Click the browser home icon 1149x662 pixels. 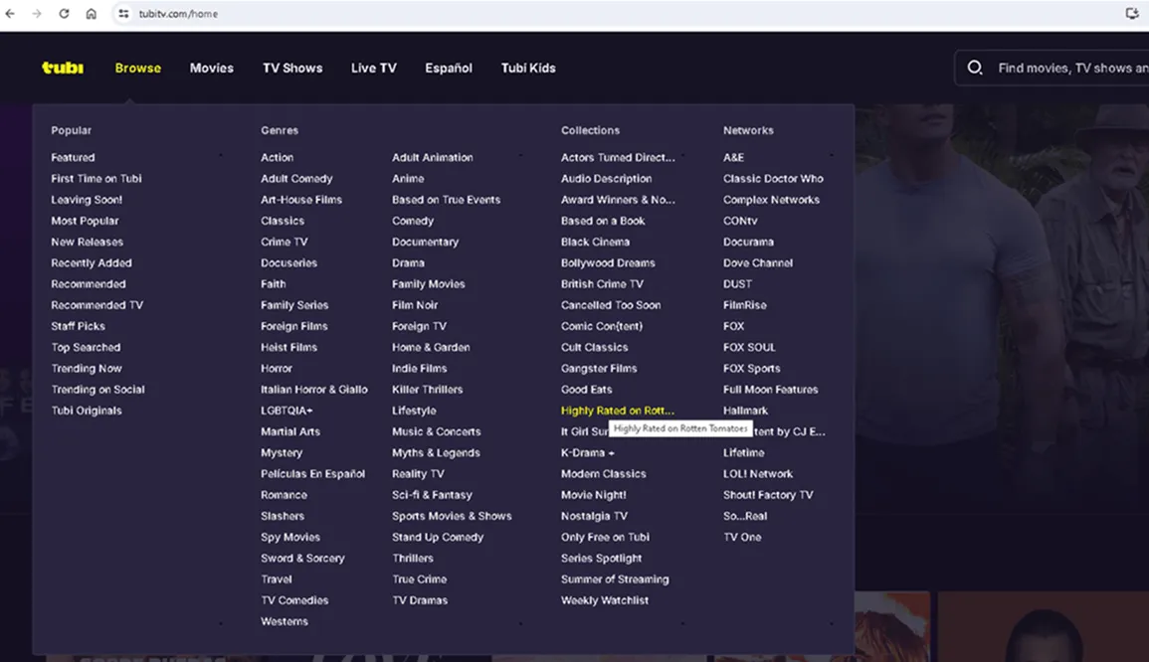point(92,14)
